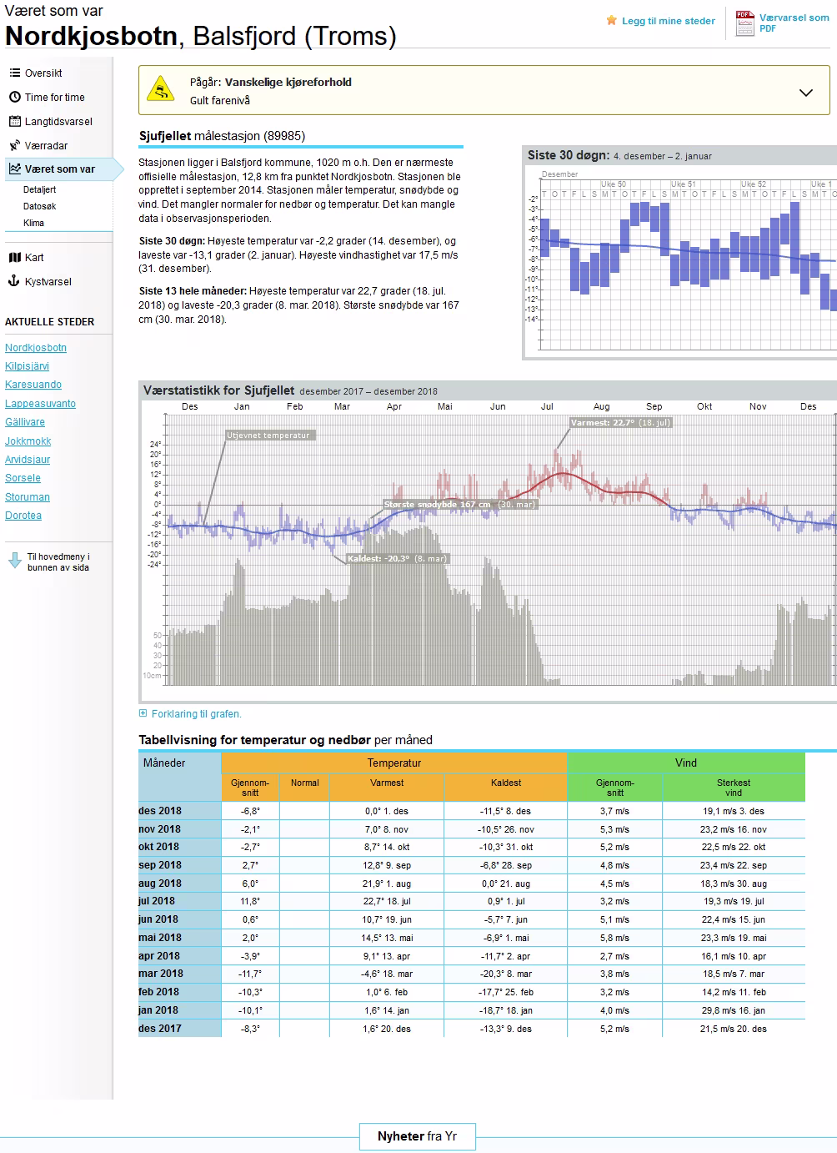Click the map icon next to Kart
Viewport: 837px width, 1153px height.
pyautogui.click(x=14, y=258)
